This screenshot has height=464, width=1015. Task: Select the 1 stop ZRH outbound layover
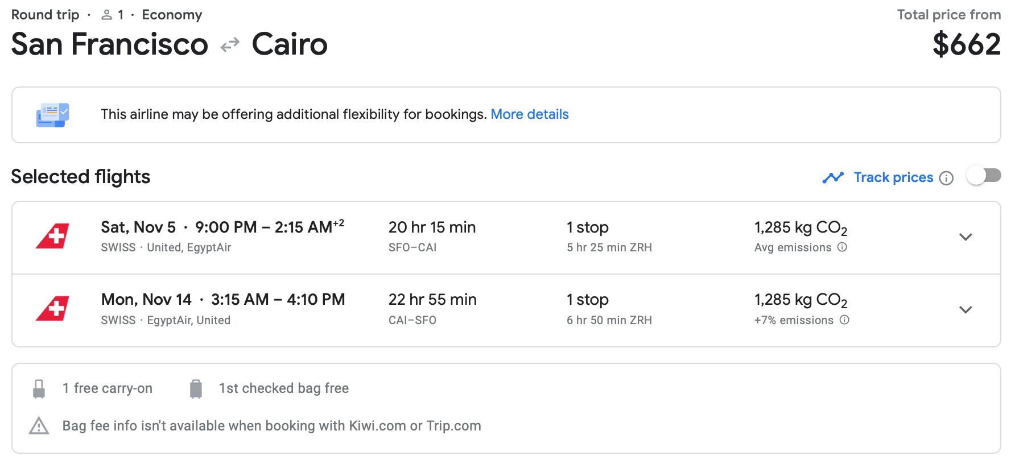609,236
